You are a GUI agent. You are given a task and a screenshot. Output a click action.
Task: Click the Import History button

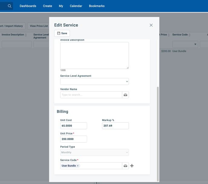(x=12, y=26)
